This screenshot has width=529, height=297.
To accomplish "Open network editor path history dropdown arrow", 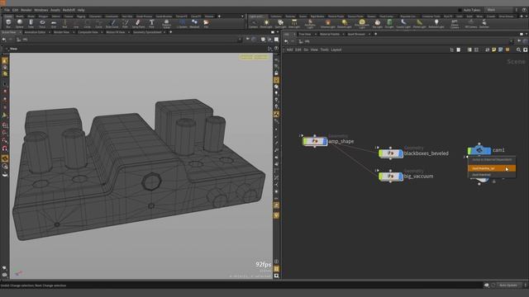I will coord(512,41).
